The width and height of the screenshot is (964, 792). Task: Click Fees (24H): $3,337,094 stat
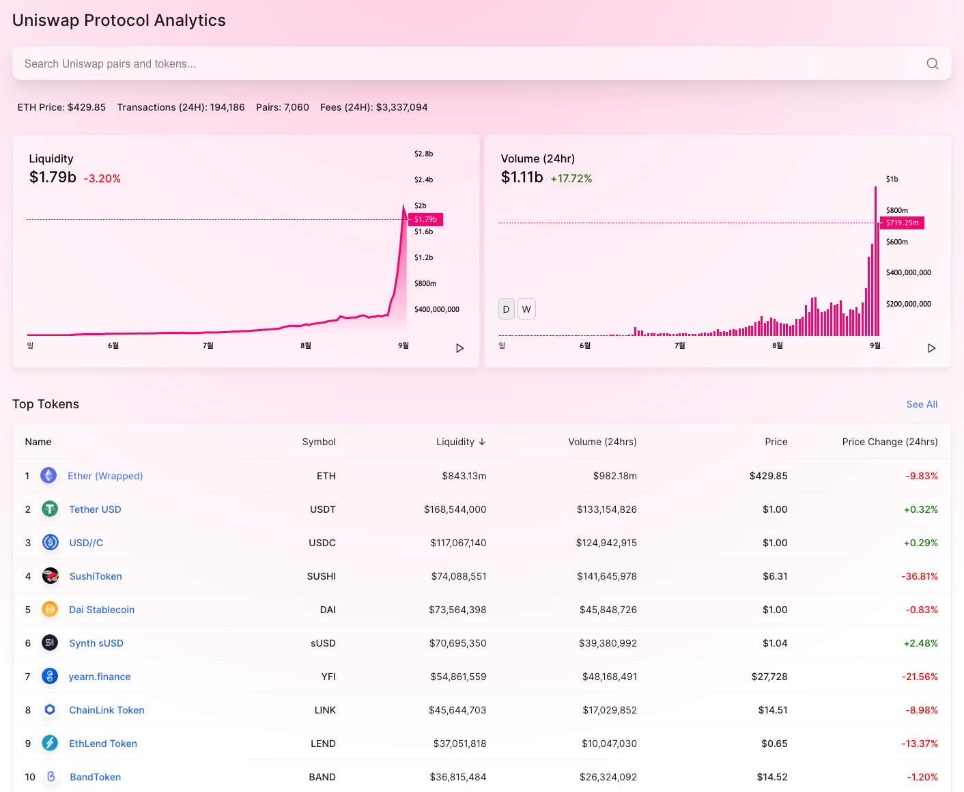click(374, 107)
